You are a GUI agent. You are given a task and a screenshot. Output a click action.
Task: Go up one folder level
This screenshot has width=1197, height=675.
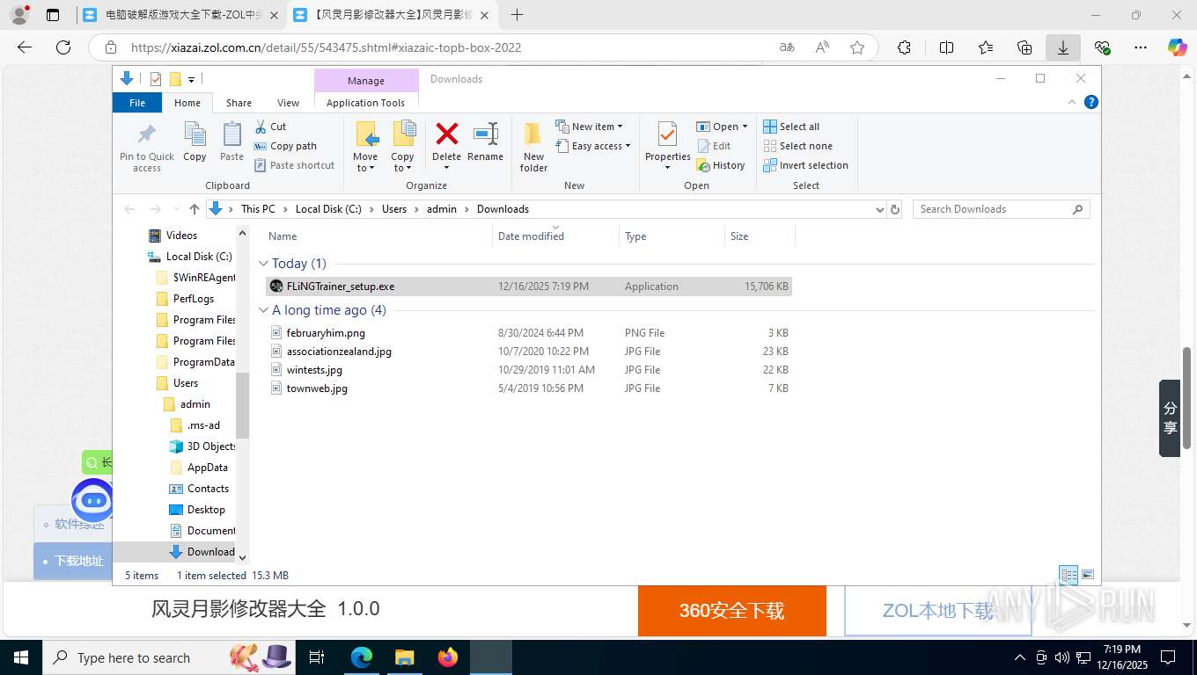pyautogui.click(x=195, y=209)
